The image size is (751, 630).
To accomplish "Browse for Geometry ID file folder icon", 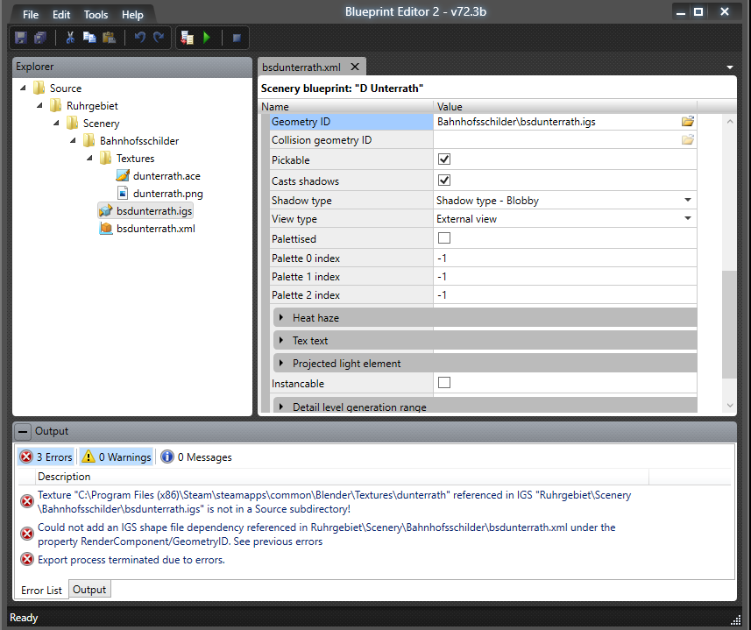I will coord(688,122).
